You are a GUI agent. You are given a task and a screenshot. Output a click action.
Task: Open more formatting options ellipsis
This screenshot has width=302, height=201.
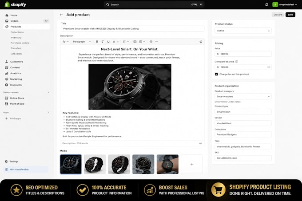pos(156,42)
